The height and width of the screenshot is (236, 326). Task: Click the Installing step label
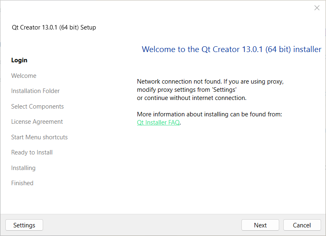[23, 168]
